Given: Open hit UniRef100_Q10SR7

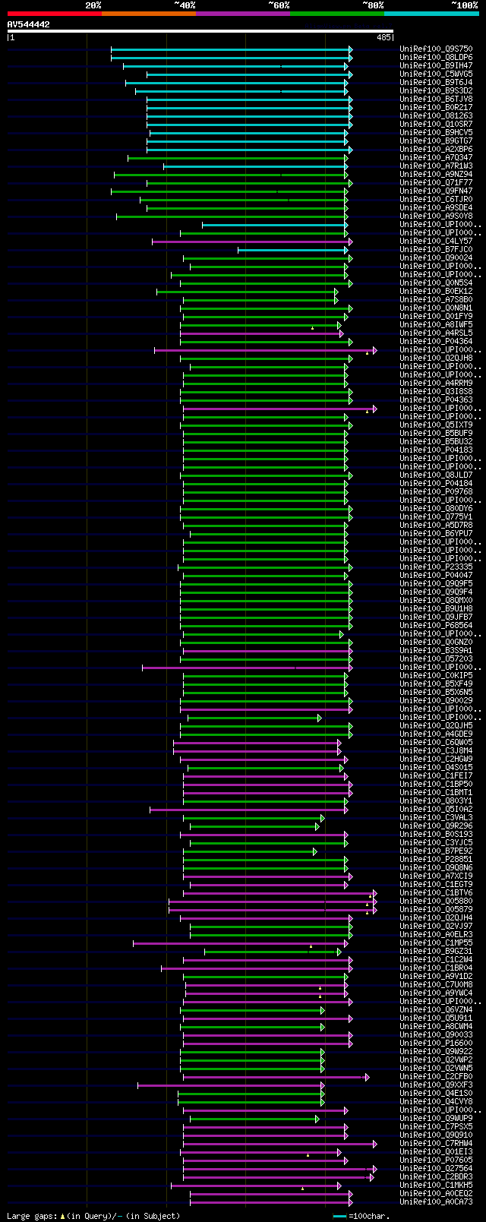Looking at the screenshot, I should pos(436,125).
